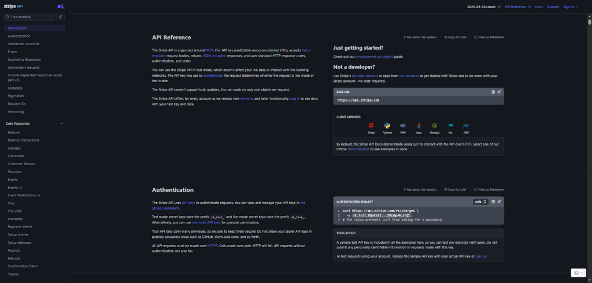Viewport: 592px width, 283px height.
Task: Go to Payment Intents in sidebar
Action: [x=20, y=227]
